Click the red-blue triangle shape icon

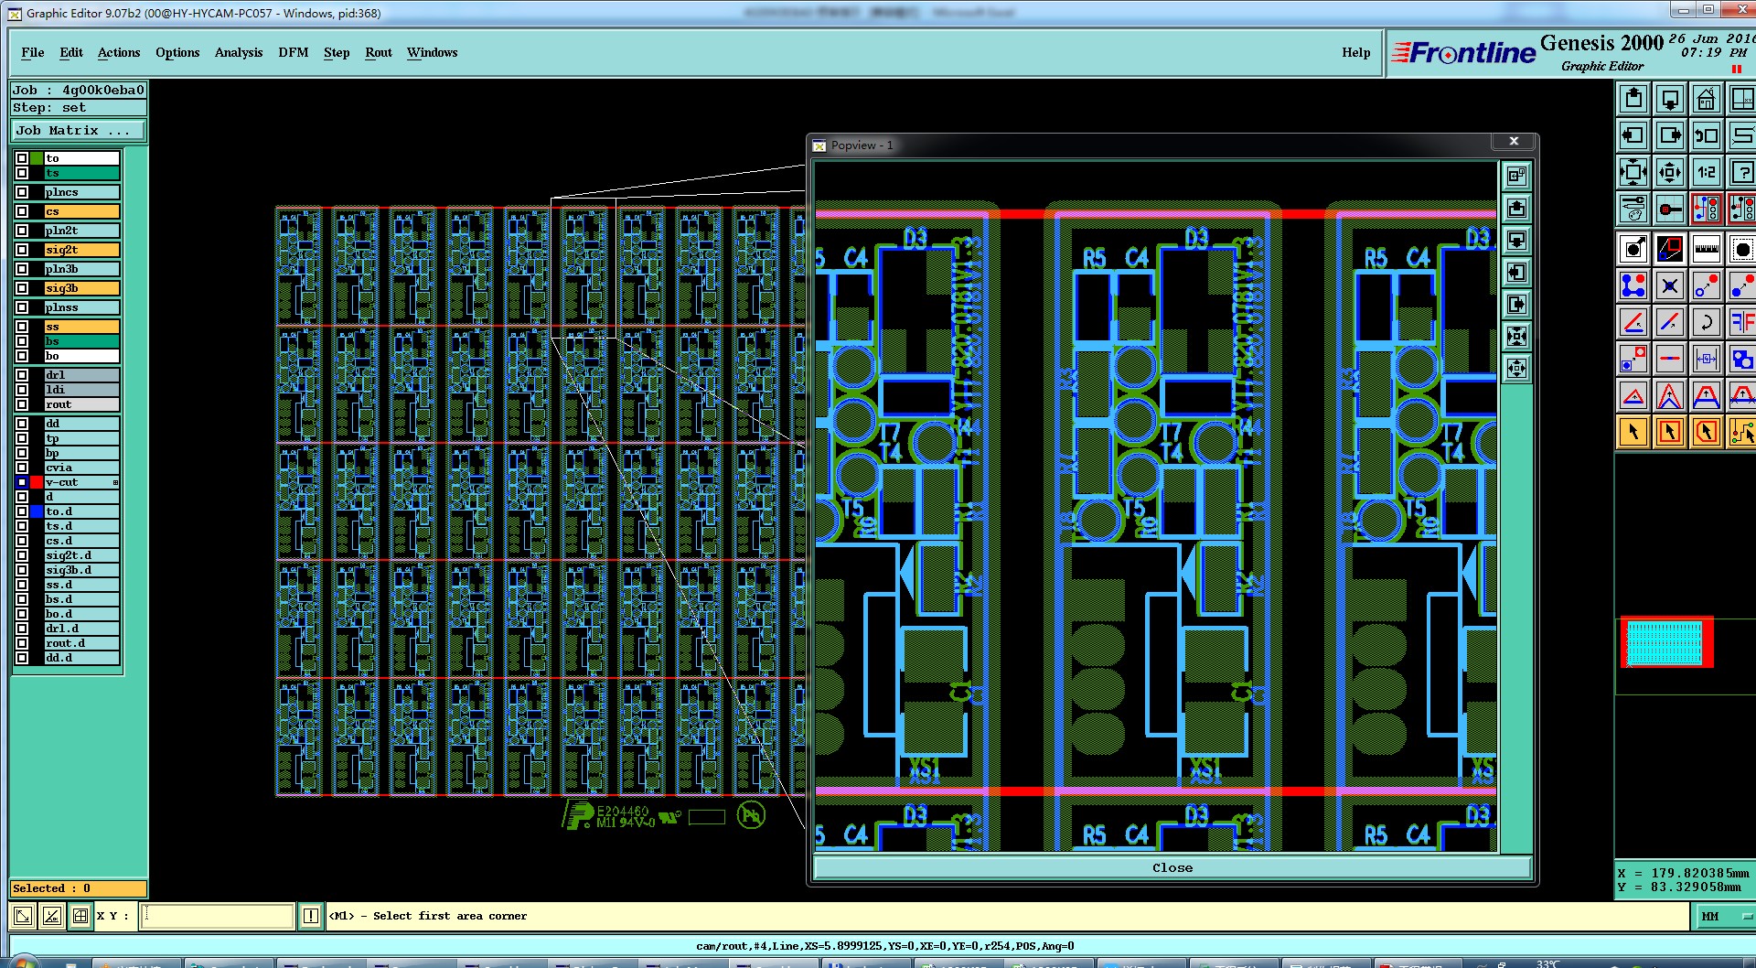pos(1633,395)
